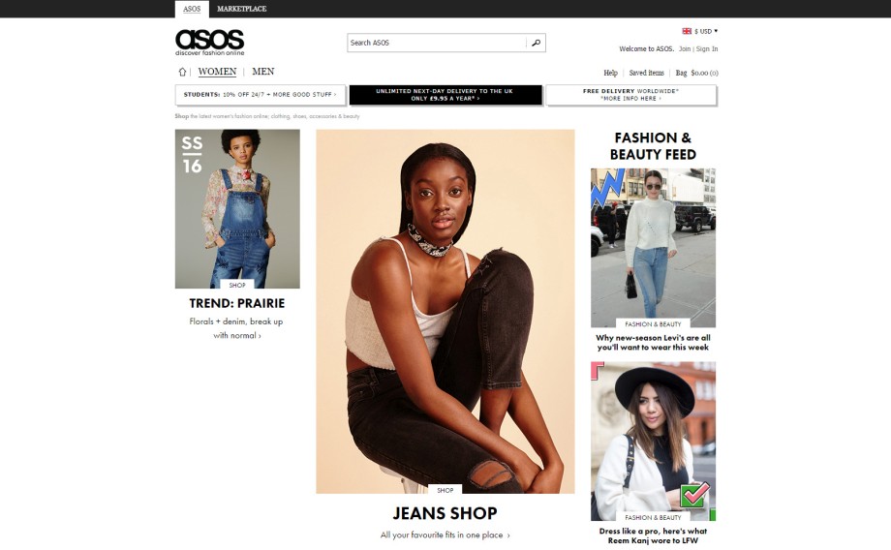Viewport: 891px width, 550px height.
Task: Open the shopping Bag $0.00
Action: (696, 73)
